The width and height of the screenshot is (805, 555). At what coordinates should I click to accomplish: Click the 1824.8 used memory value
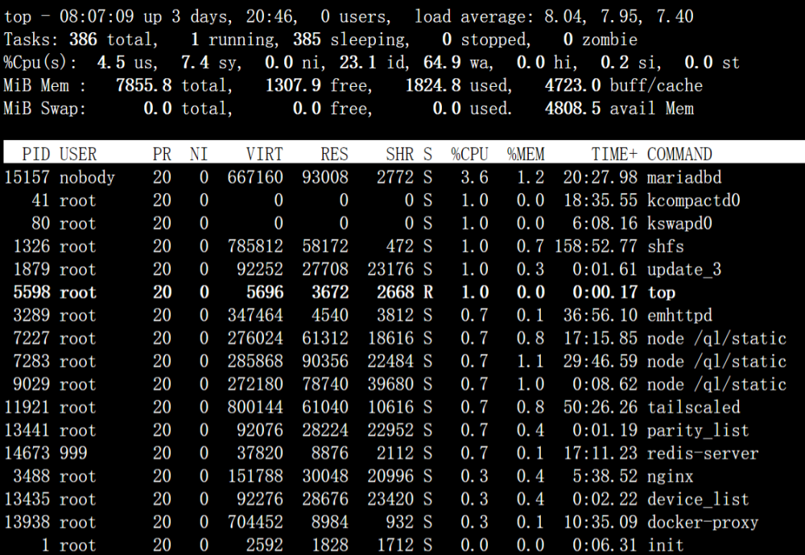pos(433,85)
